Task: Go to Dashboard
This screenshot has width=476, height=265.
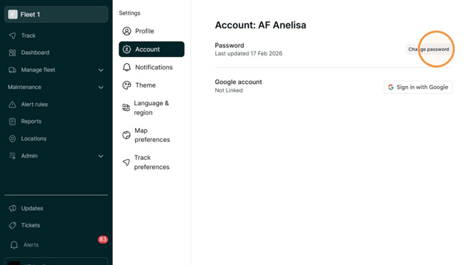Action: (36, 53)
